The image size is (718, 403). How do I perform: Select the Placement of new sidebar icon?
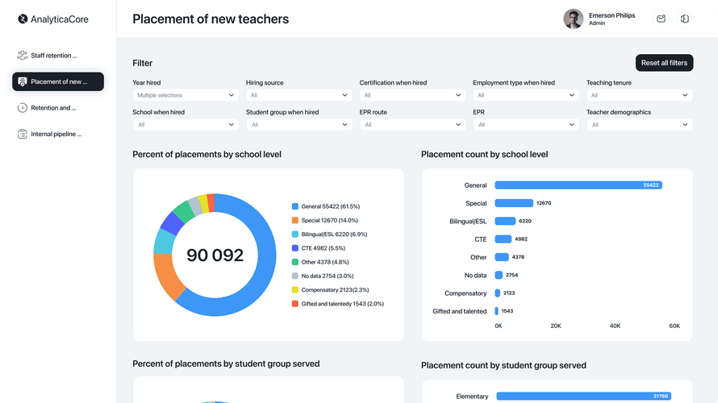click(x=22, y=81)
